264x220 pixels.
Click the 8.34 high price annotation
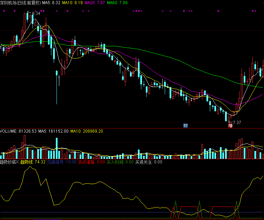(x=36, y=13)
